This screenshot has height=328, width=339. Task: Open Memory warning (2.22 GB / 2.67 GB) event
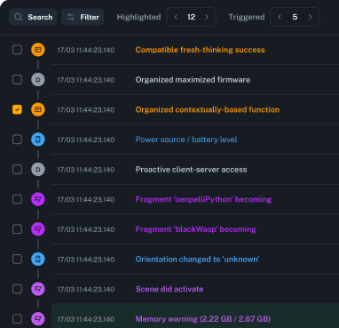203,319
